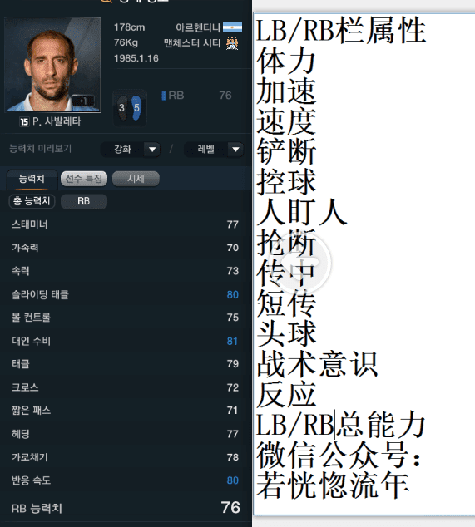Click the player portrait thumbnail
This screenshot has height=527, width=475.
click(x=52, y=65)
